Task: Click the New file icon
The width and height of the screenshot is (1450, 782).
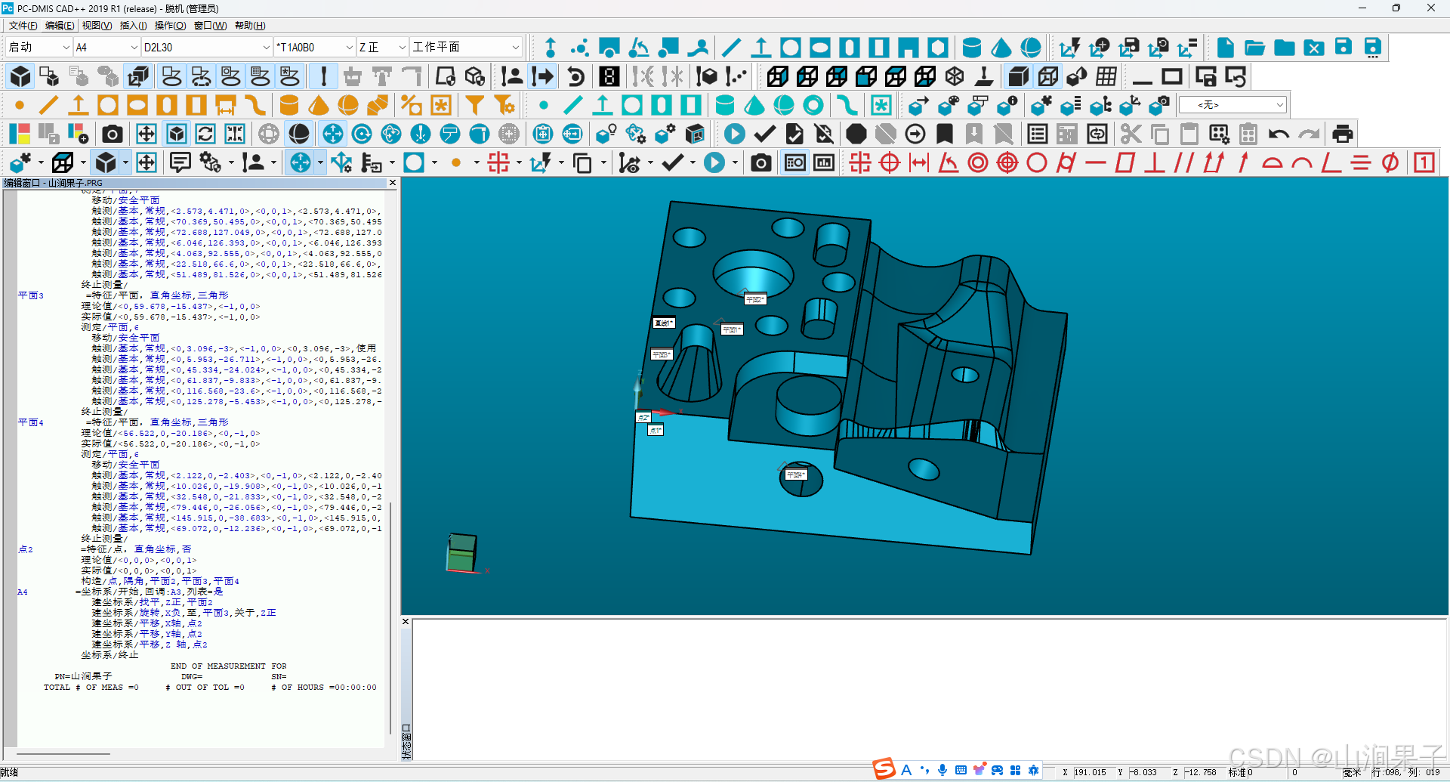Action: 1226,48
